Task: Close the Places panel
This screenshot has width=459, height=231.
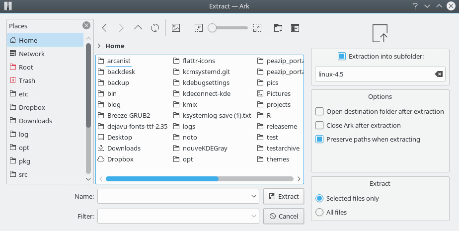Action: (x=86, y=26)
